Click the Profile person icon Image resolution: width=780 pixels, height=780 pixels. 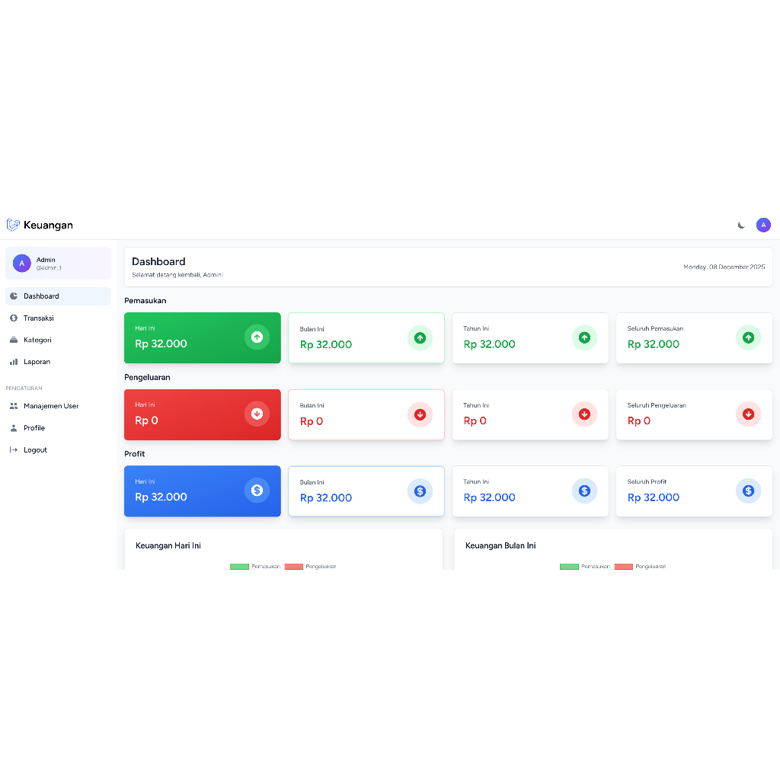(14, 428)
